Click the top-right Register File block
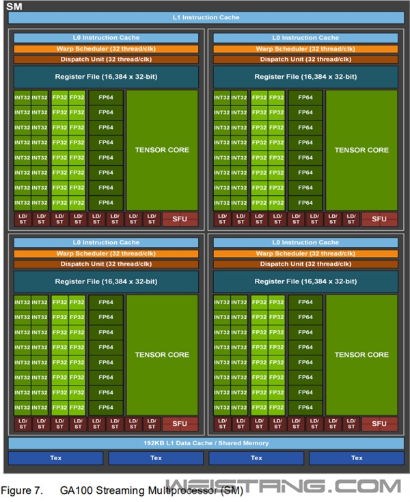This screenshot has height=502, width=410. 305,77
